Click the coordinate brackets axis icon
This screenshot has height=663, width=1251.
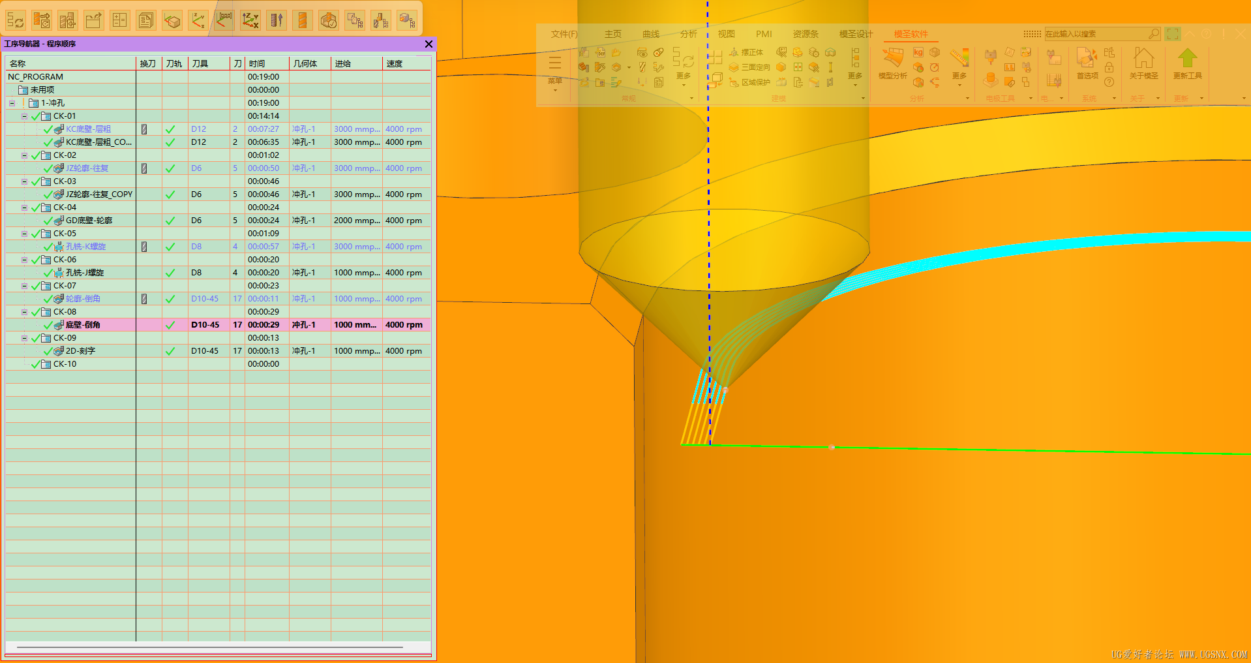224,20
